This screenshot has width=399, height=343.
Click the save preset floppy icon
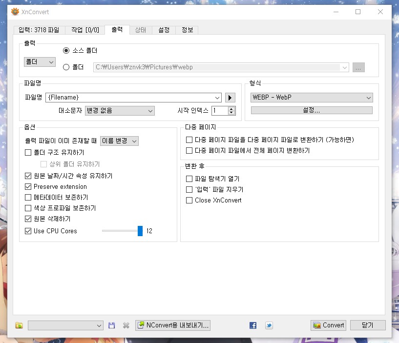pos(111,325)
